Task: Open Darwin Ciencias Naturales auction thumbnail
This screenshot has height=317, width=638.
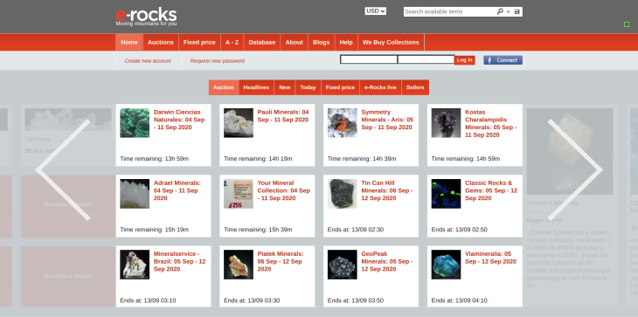Action: point(135,123)
